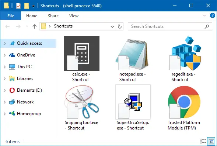Click the 'SuperOrcaSetup.exe - Shortcut' file name

[133, 125]
